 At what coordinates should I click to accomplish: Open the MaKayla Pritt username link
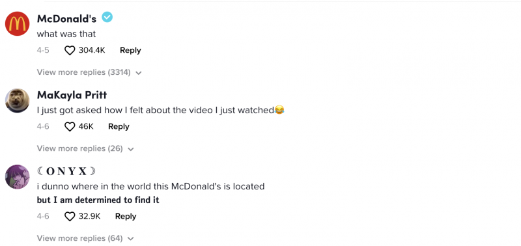coord(72,95)
